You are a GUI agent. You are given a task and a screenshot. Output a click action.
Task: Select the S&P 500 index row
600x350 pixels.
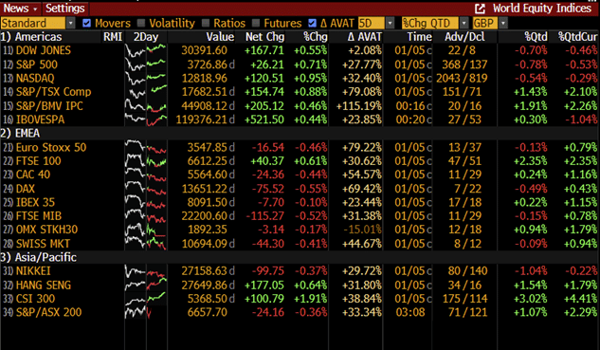[x=300, y=64]
